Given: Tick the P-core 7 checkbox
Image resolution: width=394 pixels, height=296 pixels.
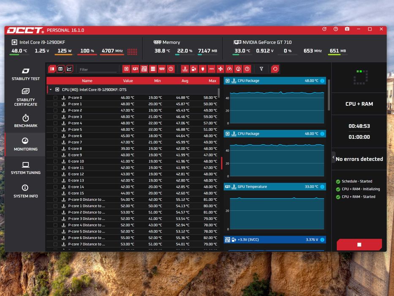Looking at the screenshot, I should tap(55, 142).
